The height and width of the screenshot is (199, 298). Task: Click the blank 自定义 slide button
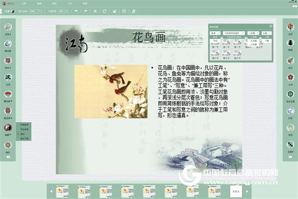coord(236,192)
